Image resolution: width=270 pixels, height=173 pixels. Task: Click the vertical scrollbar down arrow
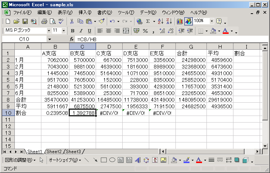[x=265, y=146]
